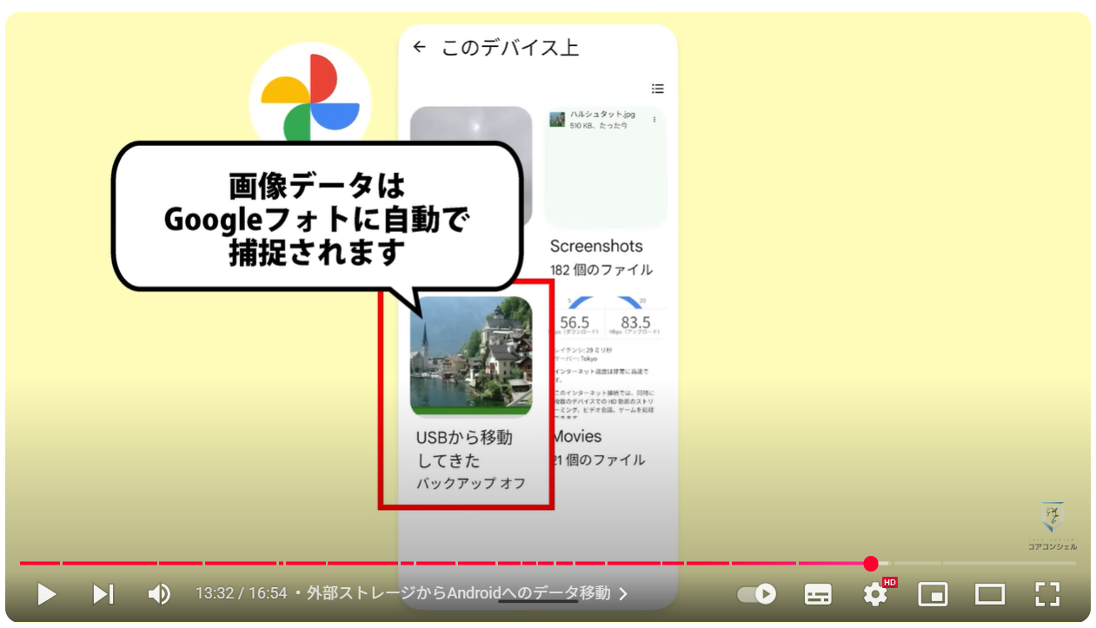Enable theater mode view
The height and width of the screenshot is (628, 1096).
click(x=990, y=594)
